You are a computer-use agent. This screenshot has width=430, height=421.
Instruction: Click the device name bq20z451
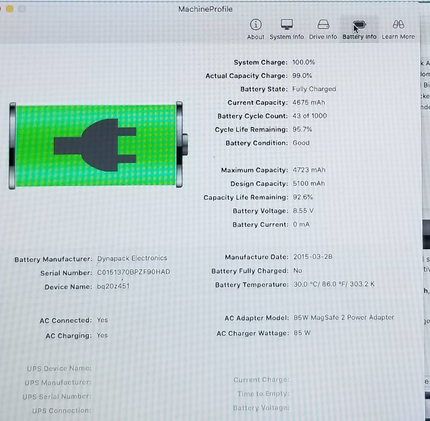pos(113,286)
